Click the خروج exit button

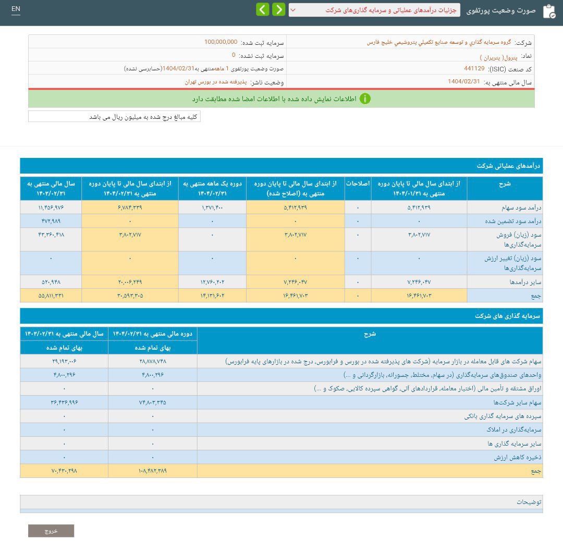coord(51,531)
